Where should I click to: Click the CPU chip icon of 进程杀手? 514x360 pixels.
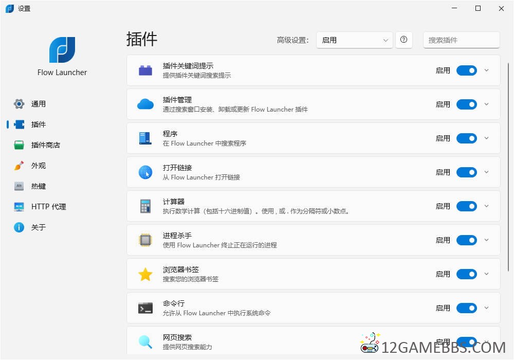(145, 240)
